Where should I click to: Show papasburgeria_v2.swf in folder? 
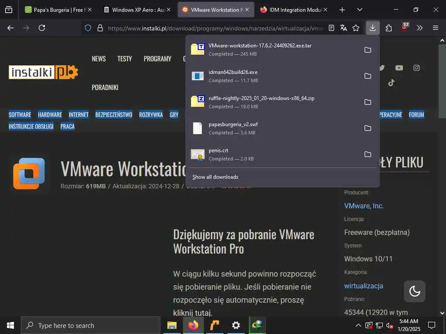point(368,128)
